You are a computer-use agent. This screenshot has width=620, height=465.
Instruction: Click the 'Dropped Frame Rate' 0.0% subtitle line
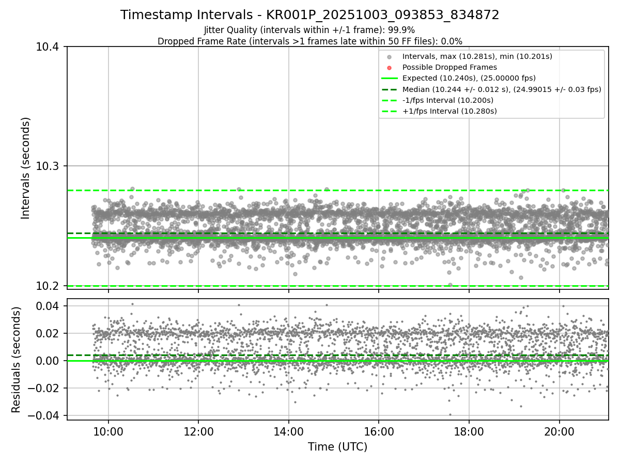[310, 41]
